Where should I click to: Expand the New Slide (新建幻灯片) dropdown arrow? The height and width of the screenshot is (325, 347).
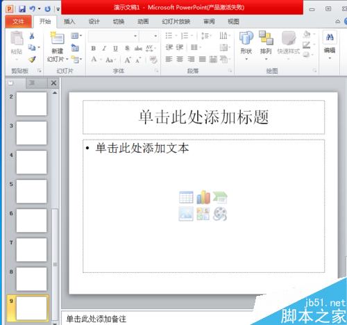(67, 59)
